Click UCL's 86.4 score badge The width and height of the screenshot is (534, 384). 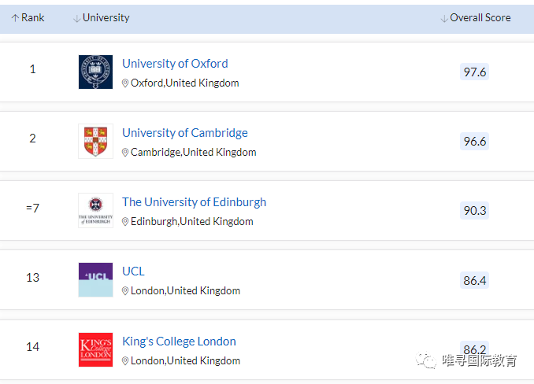coord(475,279)
